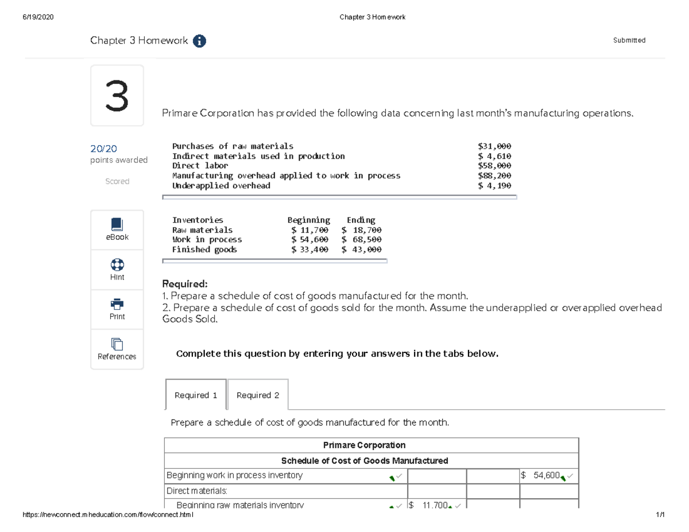
Task: Click the scrollbar beneath the Inventories table
Action: [274, 261]
